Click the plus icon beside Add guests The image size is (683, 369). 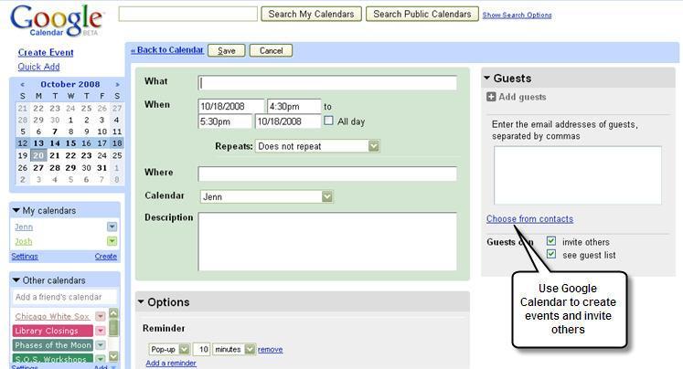tap(491, 97)
